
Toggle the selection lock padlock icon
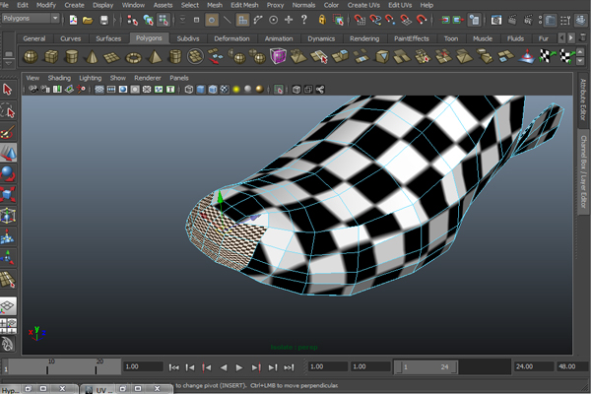click(322, 20)
